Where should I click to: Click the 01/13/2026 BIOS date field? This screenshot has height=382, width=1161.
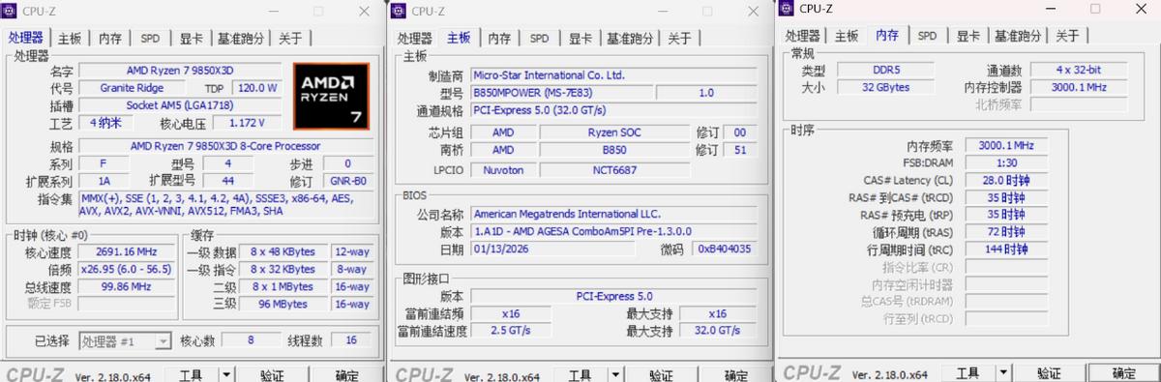pyautogui.click(x=553, y=249)
